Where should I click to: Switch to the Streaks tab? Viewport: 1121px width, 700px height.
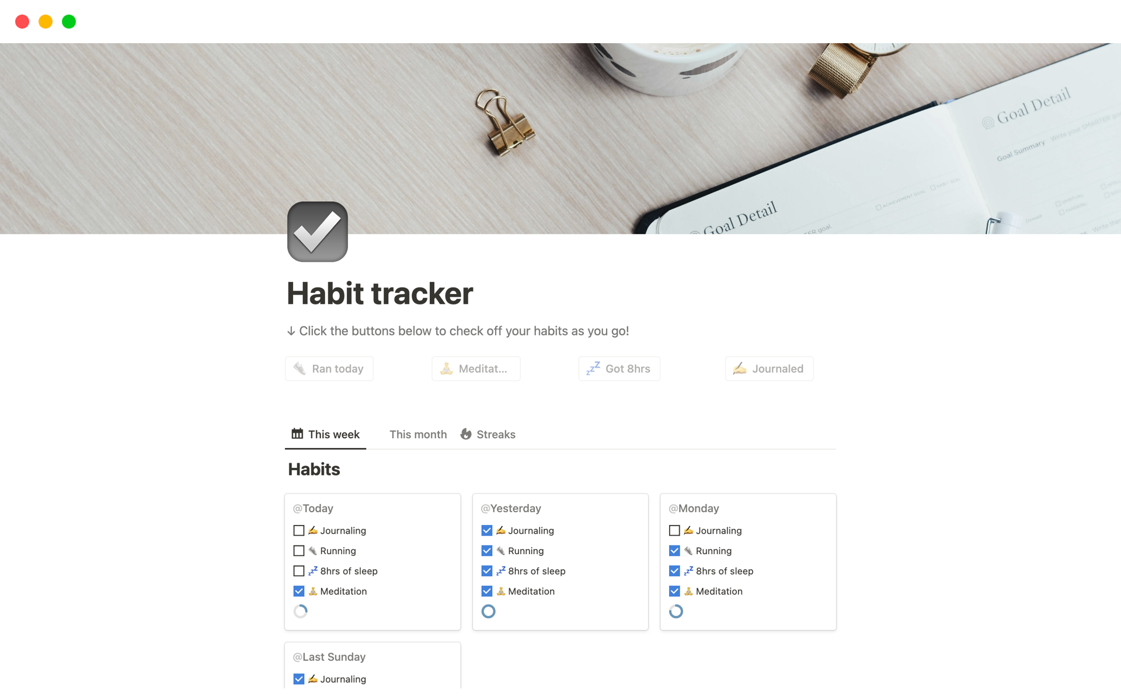[488, 434]
